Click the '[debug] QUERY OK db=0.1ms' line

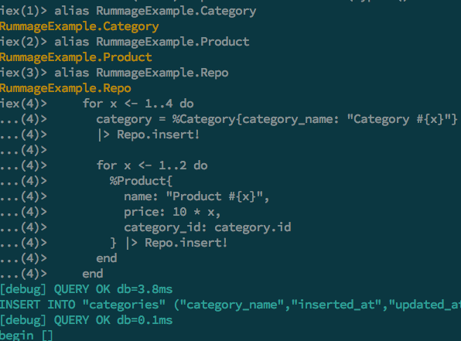[86, 320]
